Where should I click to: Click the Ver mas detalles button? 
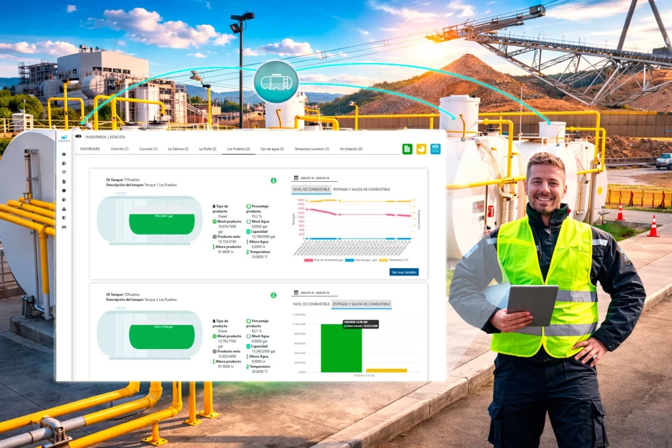(x=404, y=272)
